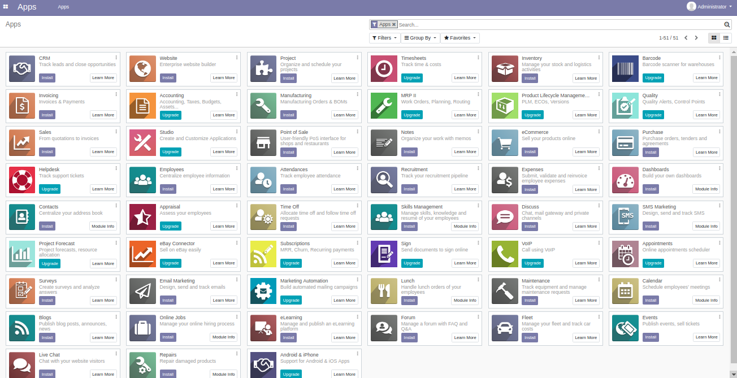Screen dimensions: 737x378
Task: Click the Maintenance hammer icon
Action: coord(505,291)
